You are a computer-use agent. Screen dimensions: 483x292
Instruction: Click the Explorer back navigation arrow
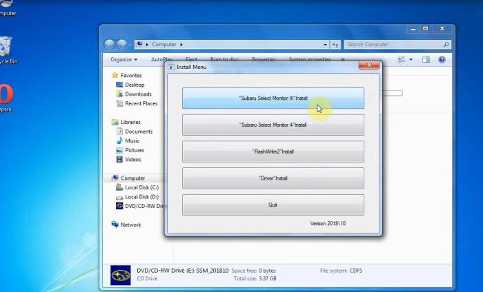coord(109,45)
